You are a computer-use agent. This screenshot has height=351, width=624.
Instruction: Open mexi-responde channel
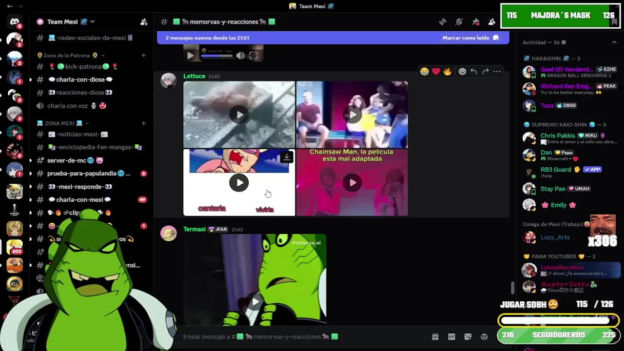[x=90, y=187]
